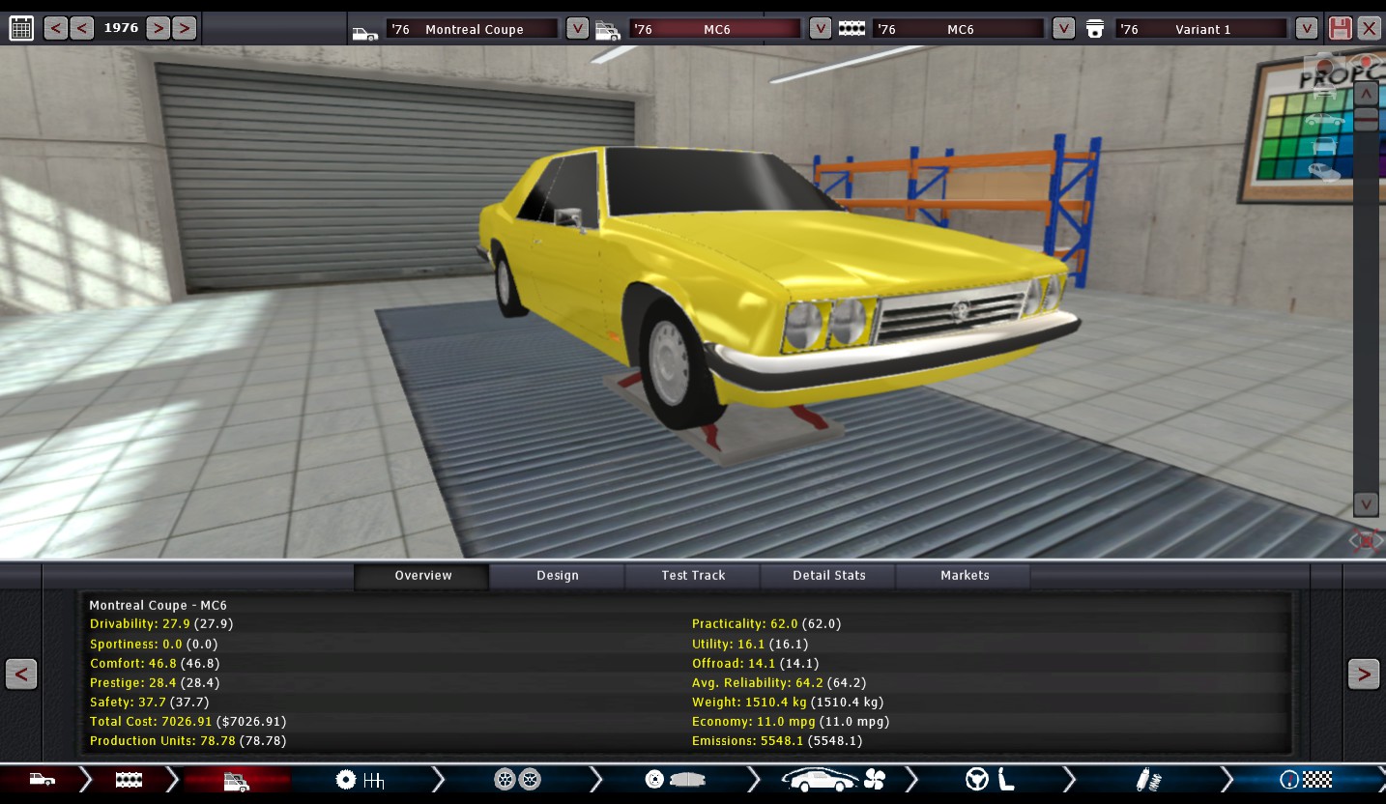Click the Economy: 11.0 mpg stat
This screenshot has width=1386, height=804.
[x=791, y=721]
